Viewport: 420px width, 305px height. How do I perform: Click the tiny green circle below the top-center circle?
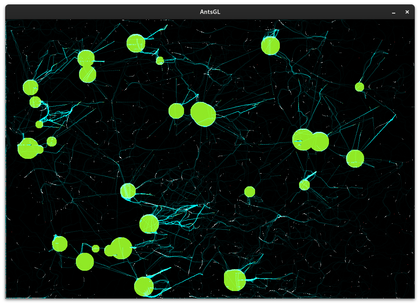[x=160, y=61]
